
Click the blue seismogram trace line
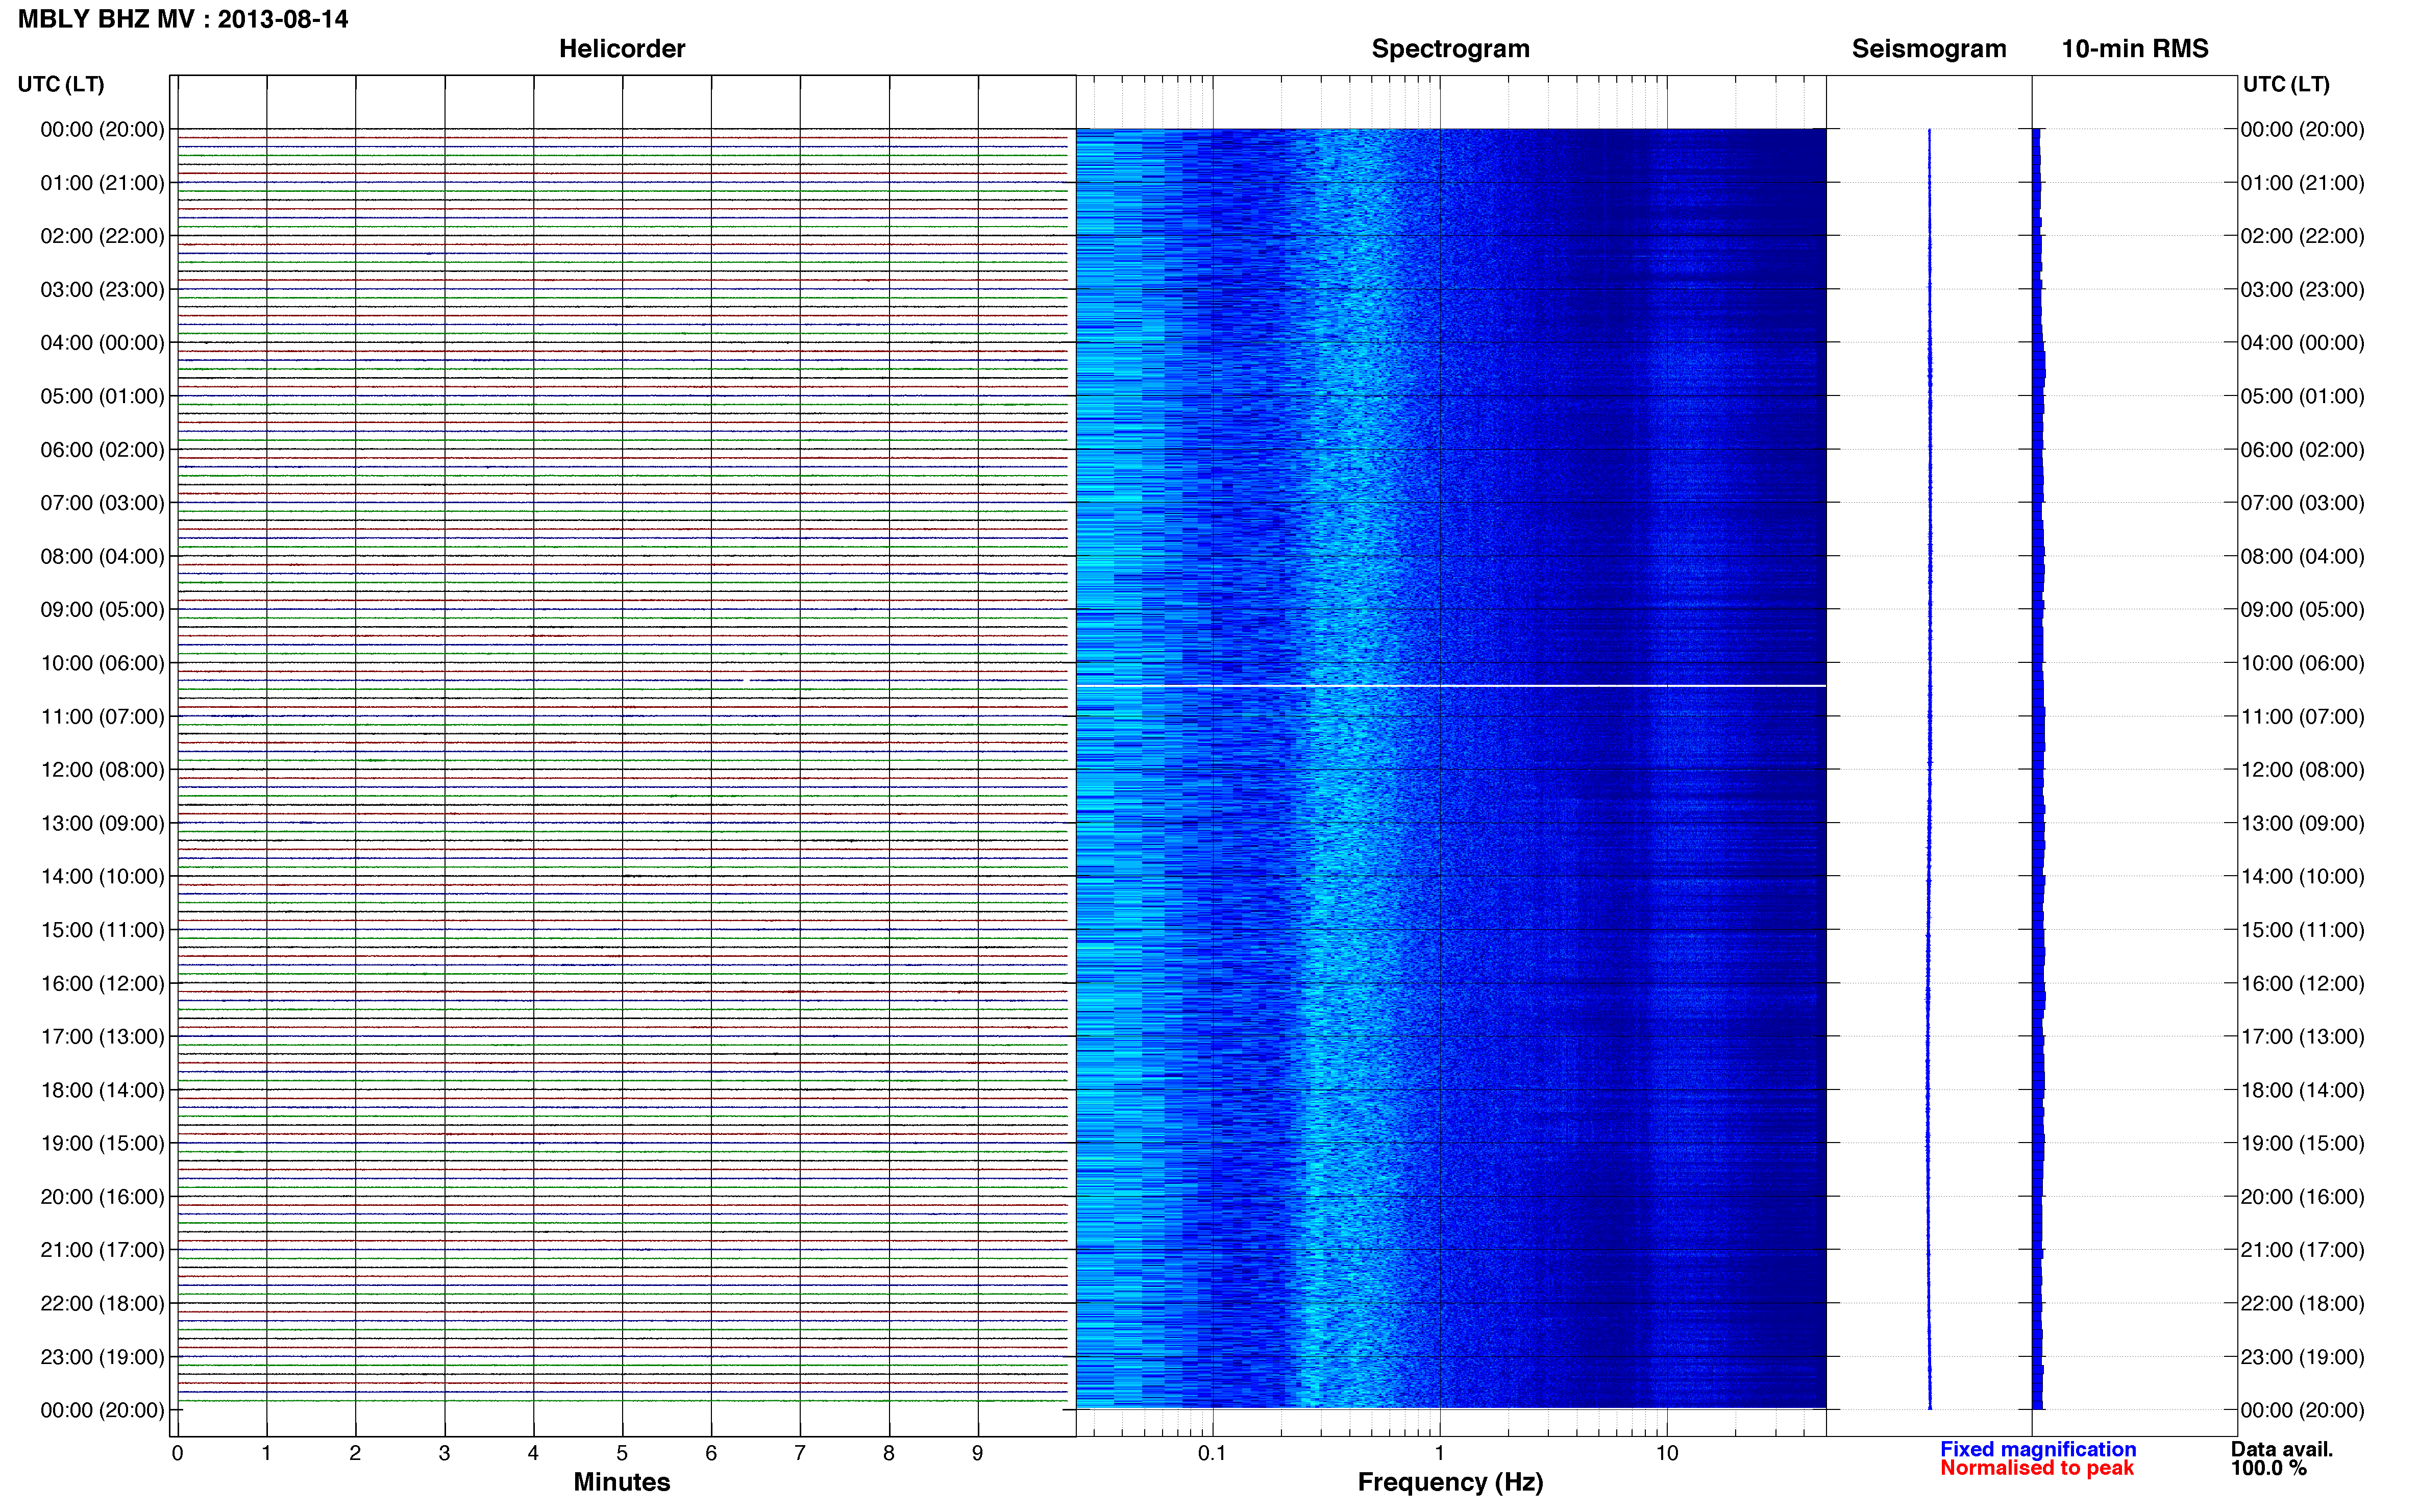click(x=1929, y=768)
